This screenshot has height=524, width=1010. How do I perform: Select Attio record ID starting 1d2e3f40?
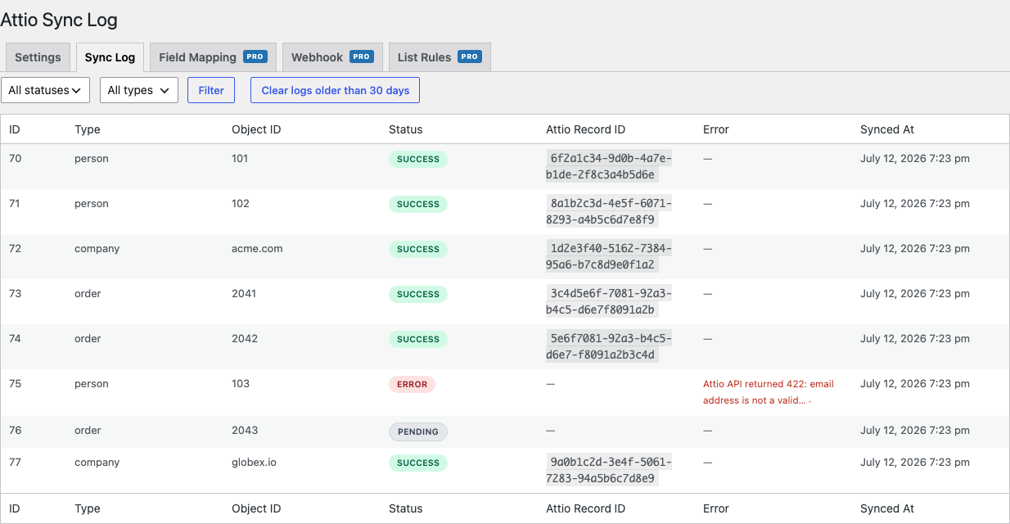609,256
